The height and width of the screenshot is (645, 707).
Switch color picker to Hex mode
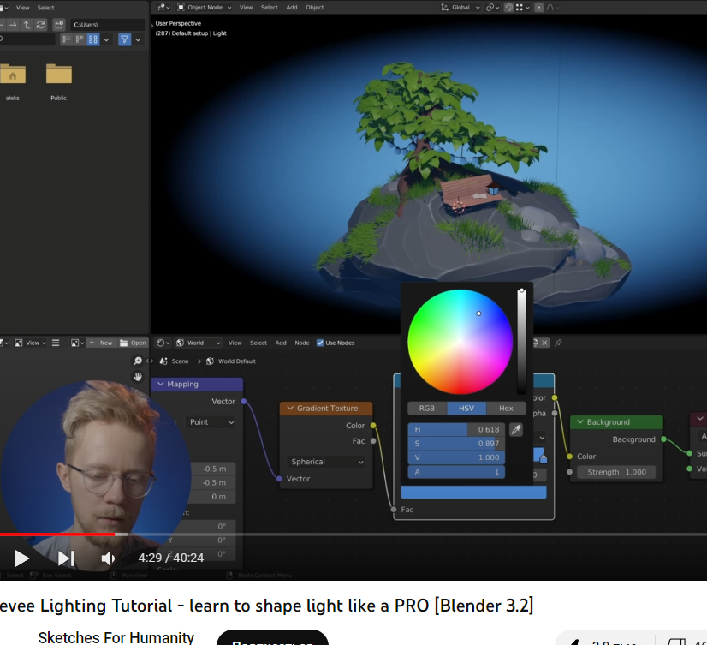(x=506, y=409)
